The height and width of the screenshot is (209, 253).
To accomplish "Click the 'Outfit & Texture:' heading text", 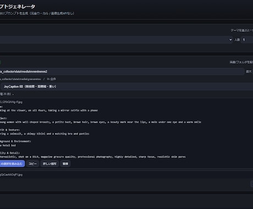I will (10, 130).
